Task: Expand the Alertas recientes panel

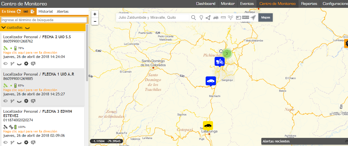Action: [346, 141]
